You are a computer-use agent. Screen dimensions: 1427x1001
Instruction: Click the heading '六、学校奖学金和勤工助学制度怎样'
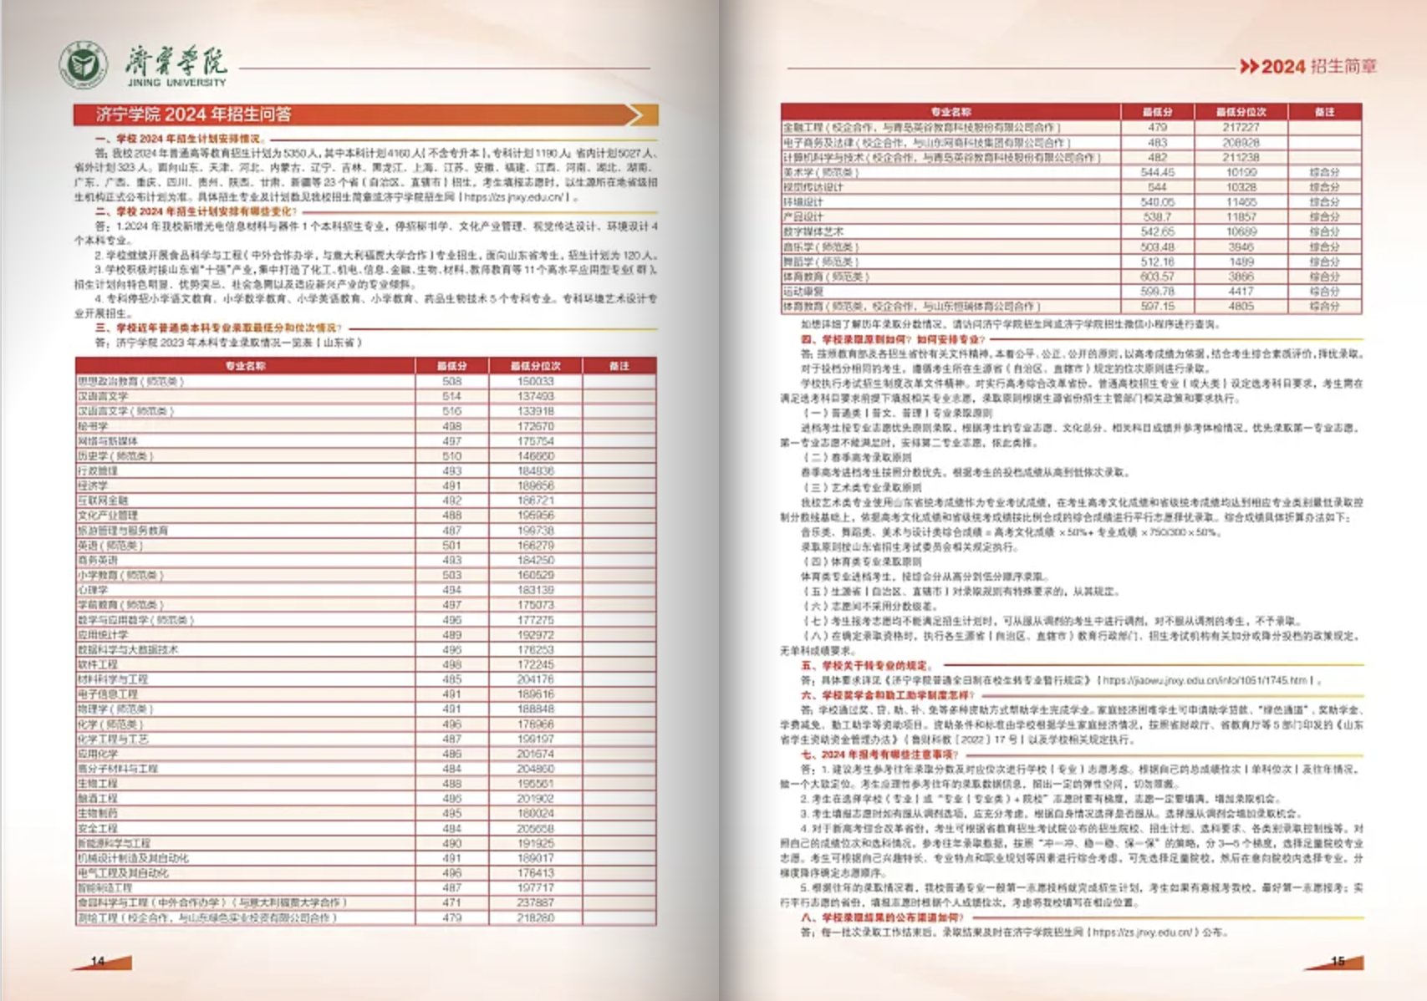[x=887, y=695]
